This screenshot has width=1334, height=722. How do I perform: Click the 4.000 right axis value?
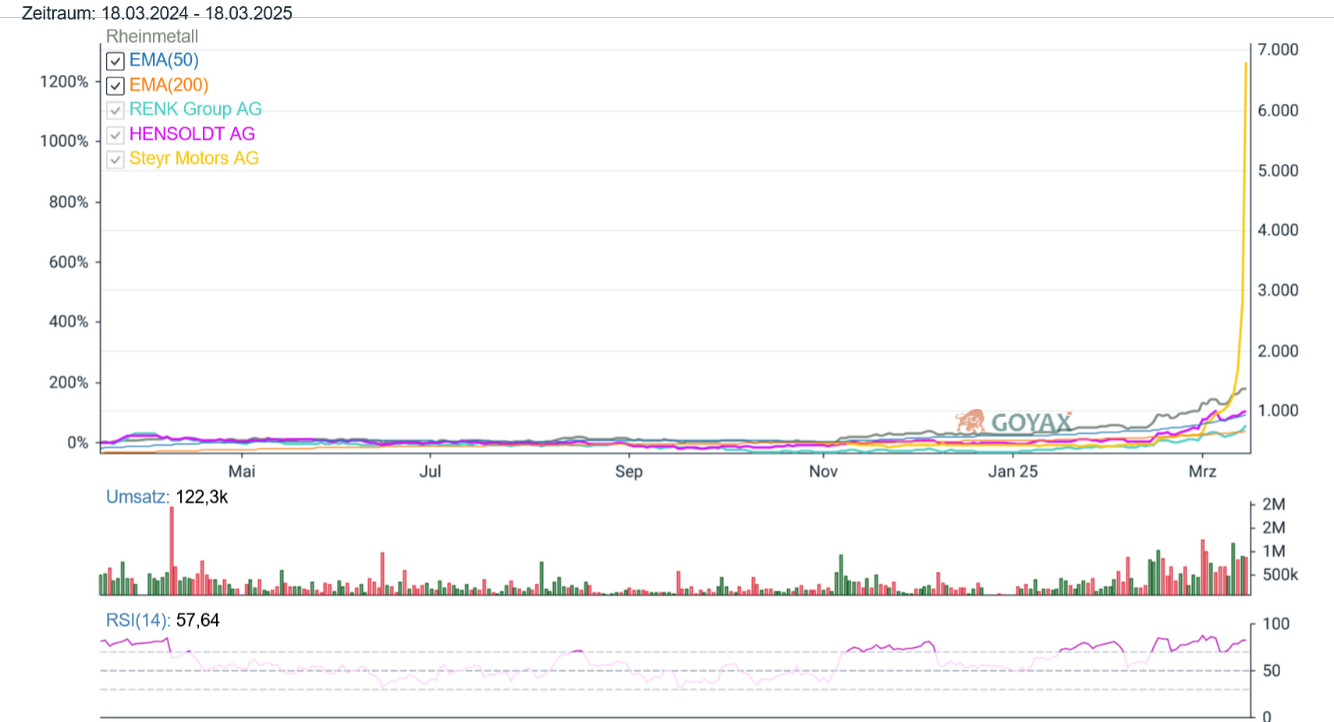click(x=1278, y=230)
